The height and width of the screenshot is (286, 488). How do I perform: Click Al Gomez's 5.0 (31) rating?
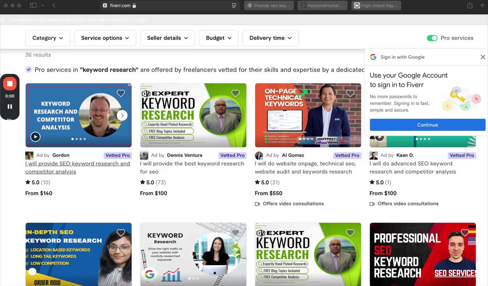[x=267, y=182]
